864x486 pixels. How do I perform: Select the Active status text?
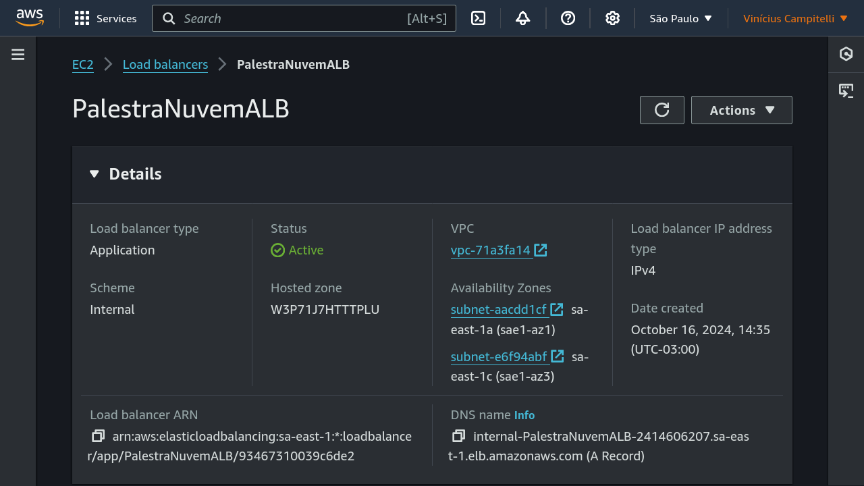click(x=306, y=250)
